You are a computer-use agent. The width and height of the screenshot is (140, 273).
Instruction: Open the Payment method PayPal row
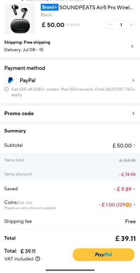(x=70, y=80)
